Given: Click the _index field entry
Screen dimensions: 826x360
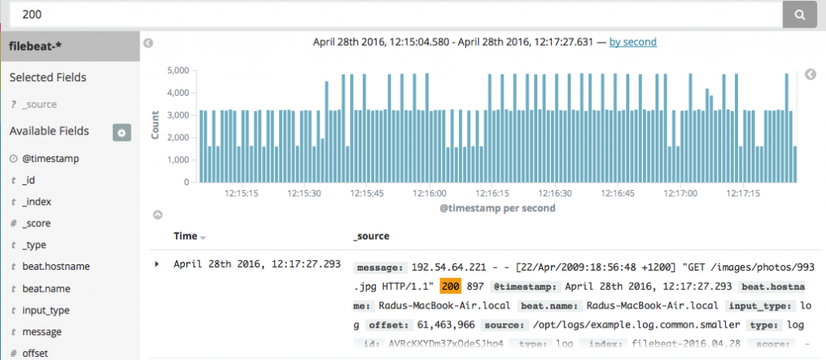Looking at the screenshot, I should pyautogui.click(x=39, y=202).
